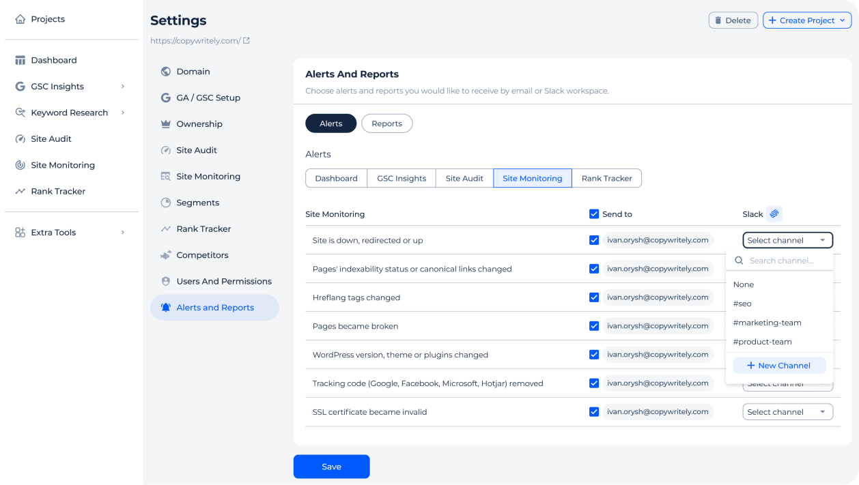
Task: Uncheck email for Pages became broken alert
Action: pyautogui.click(x=594, y=326)
